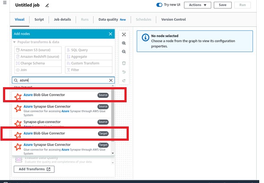Image resolution: width=264 pixels, height=183 pixels.
Task: Click the info icon in No node selected
Action: pyautogui.click(x=145, y=38)
